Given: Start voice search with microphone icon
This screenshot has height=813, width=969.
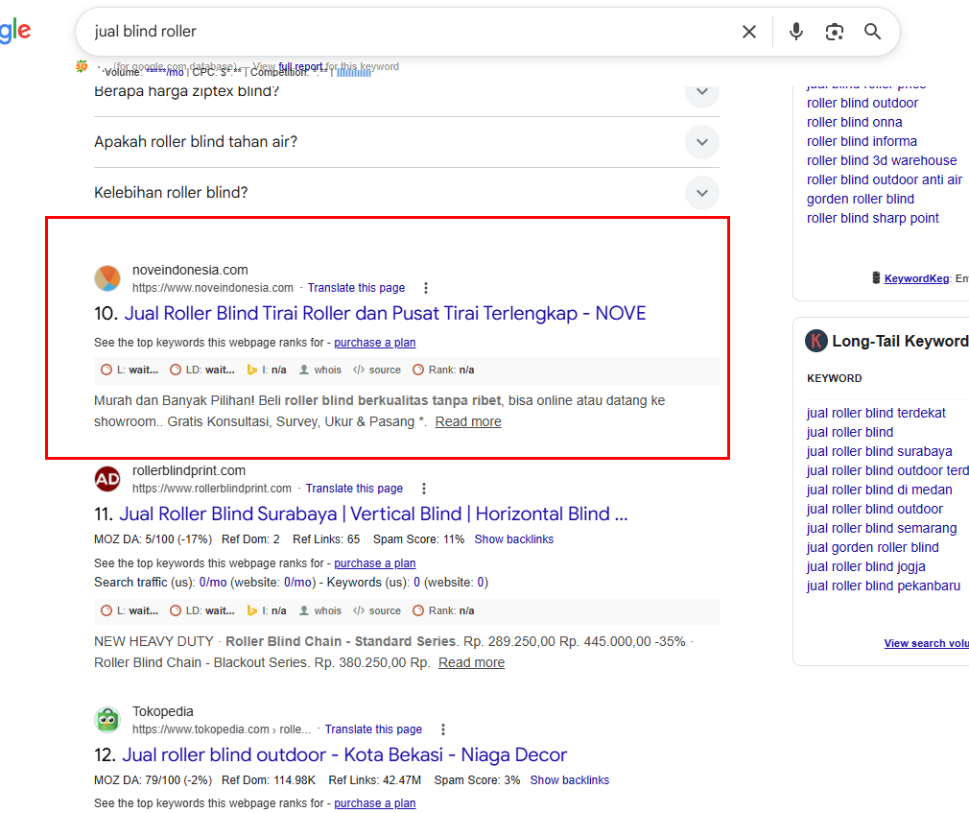Looking at the screenshot, I should pos(795,32).
